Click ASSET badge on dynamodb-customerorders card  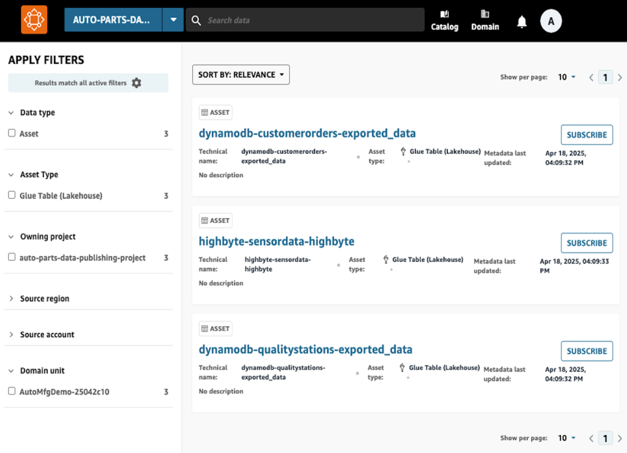(216, 112)
